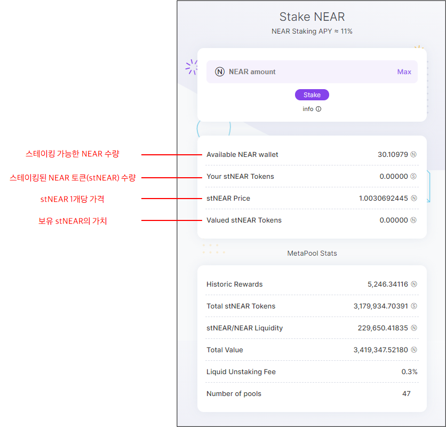Click the MetaPool Stats heading

[312, 254]
